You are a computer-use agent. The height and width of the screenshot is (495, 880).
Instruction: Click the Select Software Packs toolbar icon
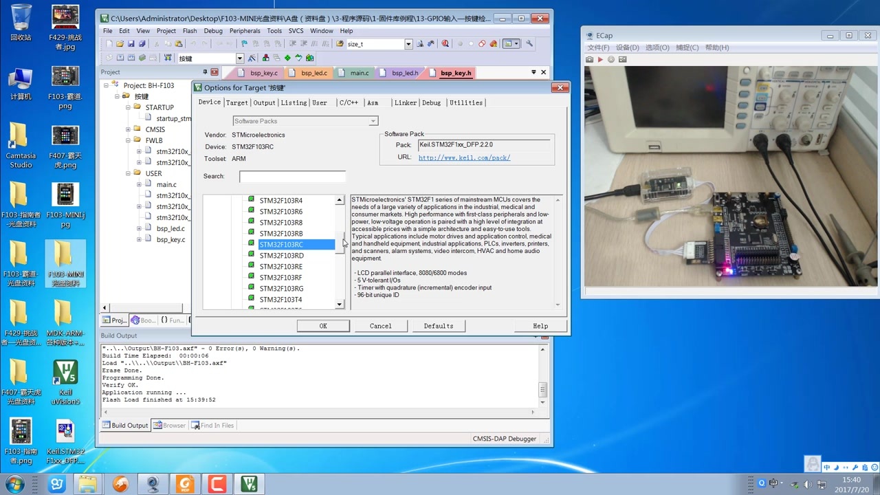click(x=298, y=58)
